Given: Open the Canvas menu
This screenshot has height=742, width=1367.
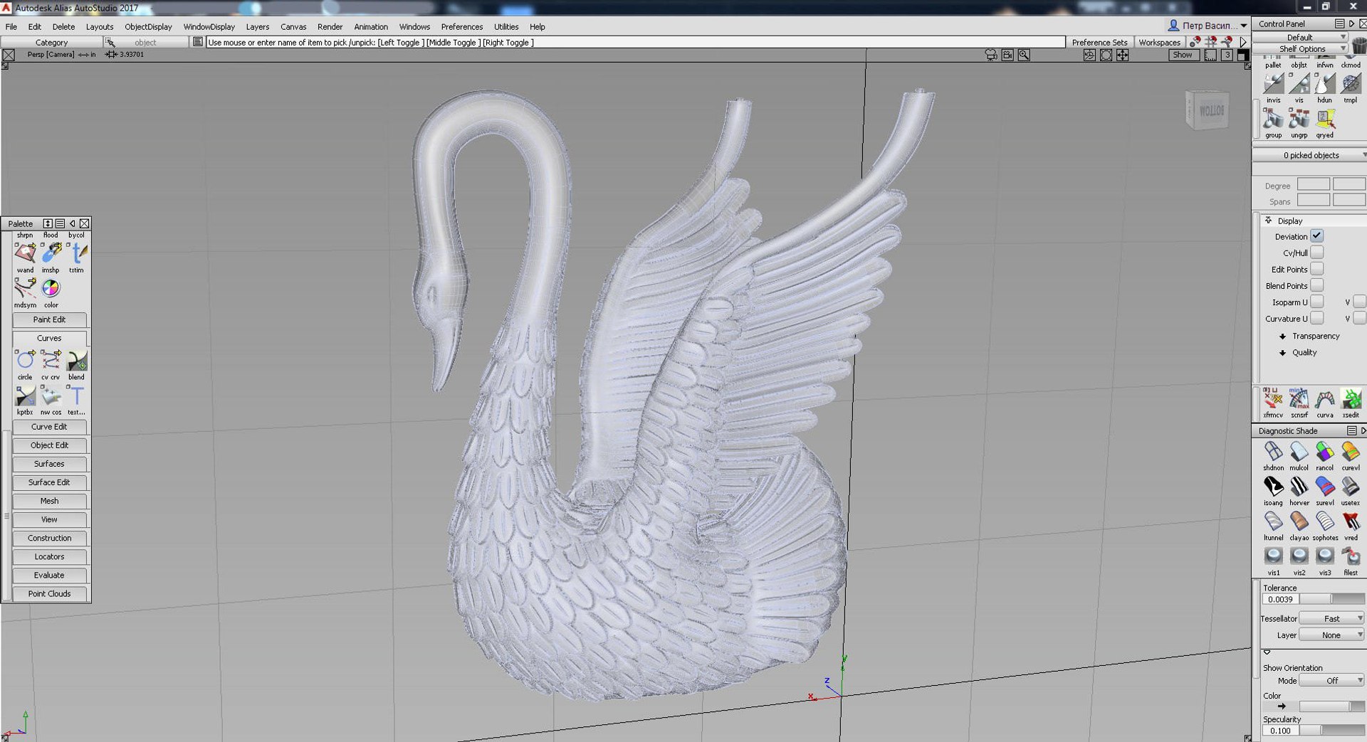Looking at the screenshot, I should click(293, 26).
